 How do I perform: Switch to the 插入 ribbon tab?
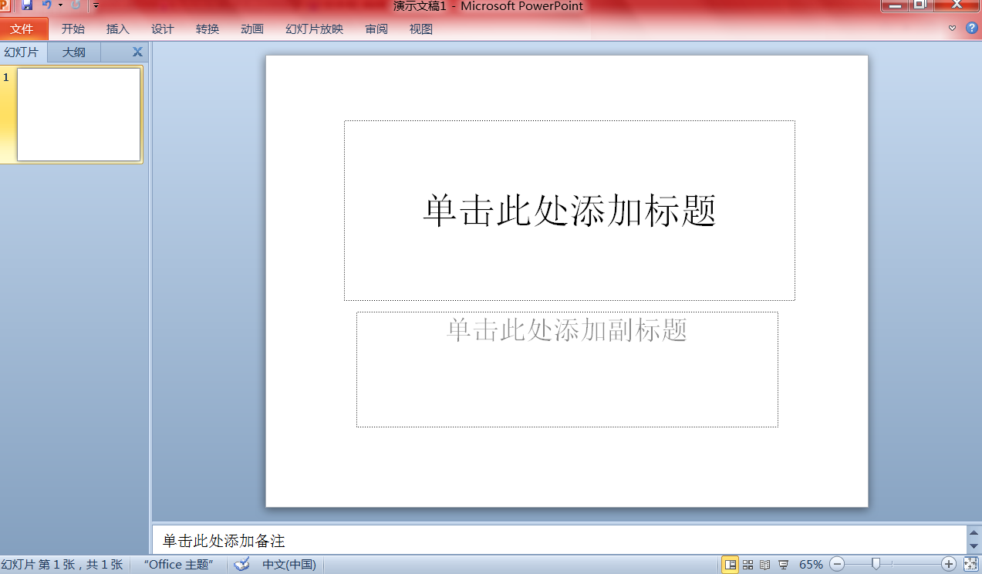[x=118, y=29]
